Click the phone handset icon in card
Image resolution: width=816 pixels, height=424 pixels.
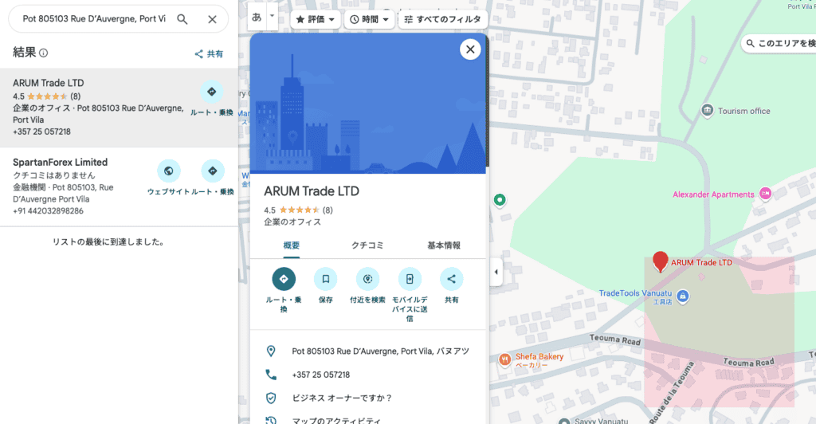(271, 375)
